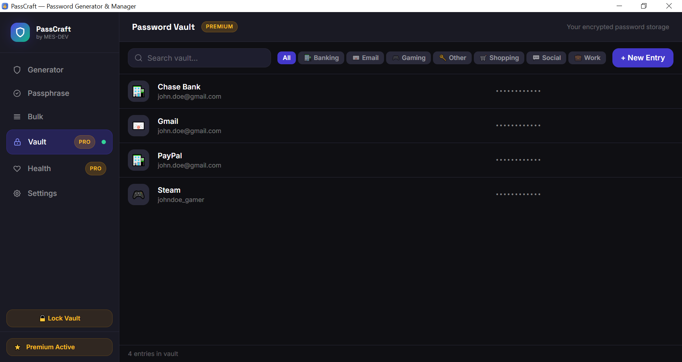Click PayPal's john.doe@gmail.com username
Image resolution: width=682 pixels, height=362 pixels.
[189, 165]
